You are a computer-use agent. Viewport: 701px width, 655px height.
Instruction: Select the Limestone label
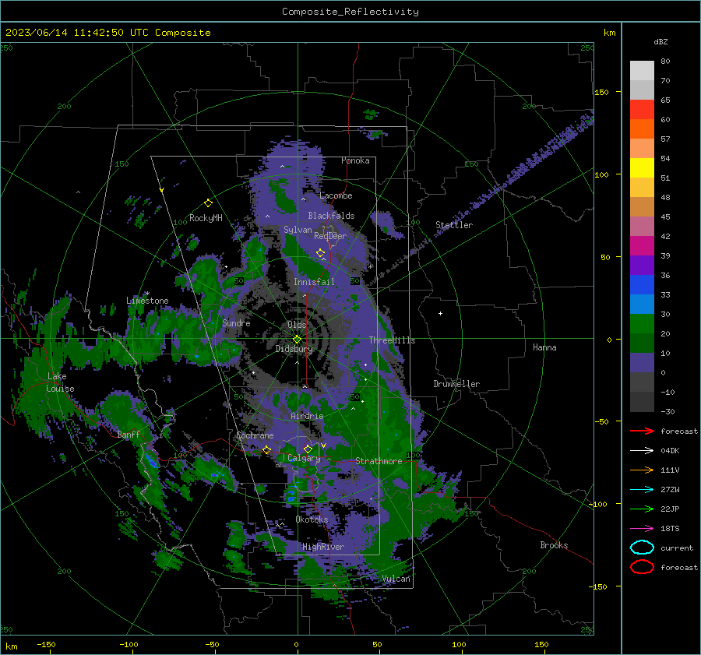[147, 301]
